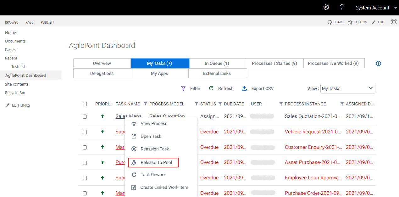This screenshot has width=399, height=197.
Task: Open the My Apps tab
Action: 160,73
